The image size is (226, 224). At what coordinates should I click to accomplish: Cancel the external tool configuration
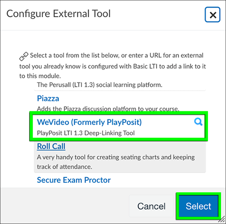151,206
